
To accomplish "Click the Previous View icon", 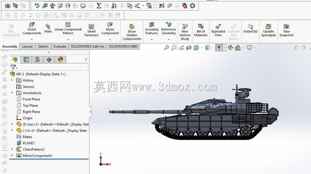I will click(181, 48).
